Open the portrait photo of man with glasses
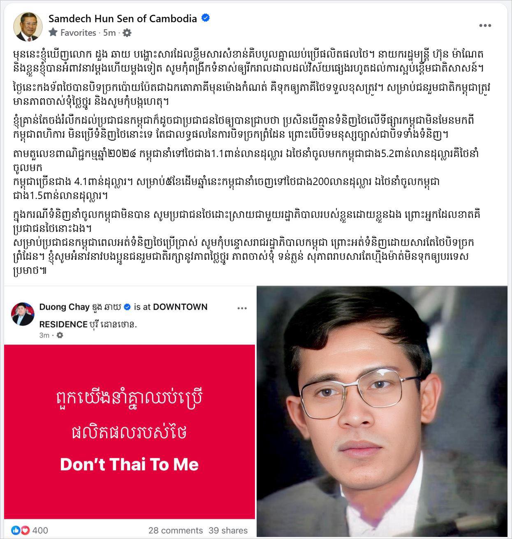Screen dimensions: 512x539 (382, 411)
